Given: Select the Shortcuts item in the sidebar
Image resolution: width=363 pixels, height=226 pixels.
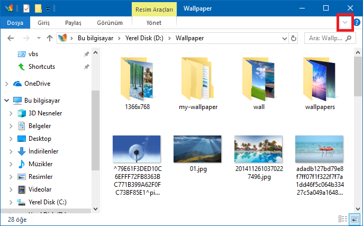Looking at the screenshot, I should point(42,67).
